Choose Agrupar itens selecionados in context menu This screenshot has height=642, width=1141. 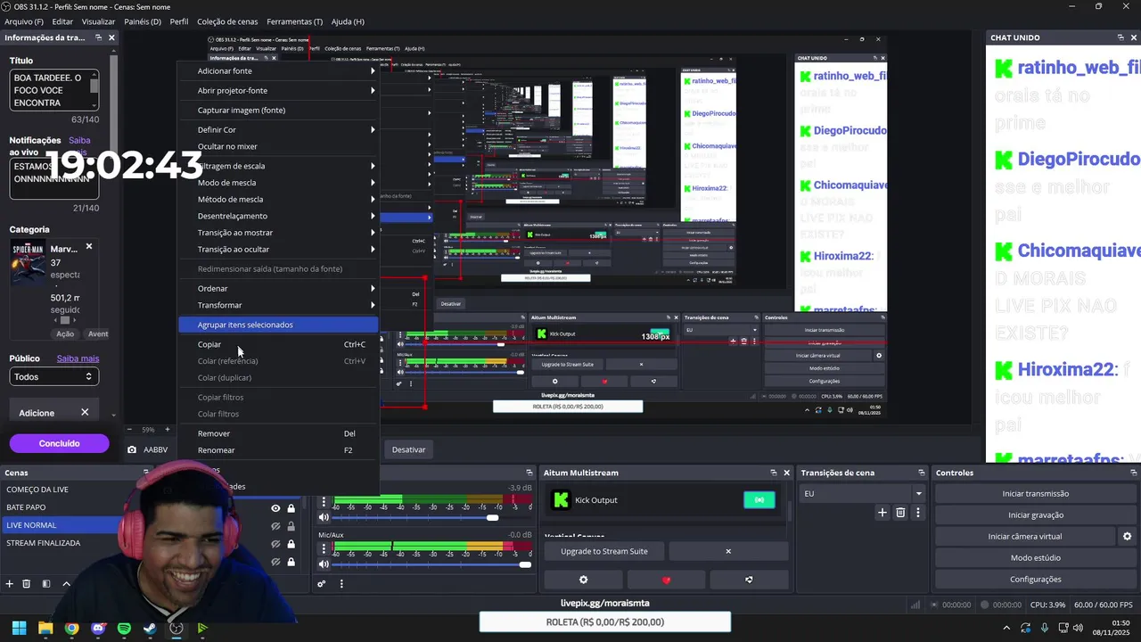point(278,325)
